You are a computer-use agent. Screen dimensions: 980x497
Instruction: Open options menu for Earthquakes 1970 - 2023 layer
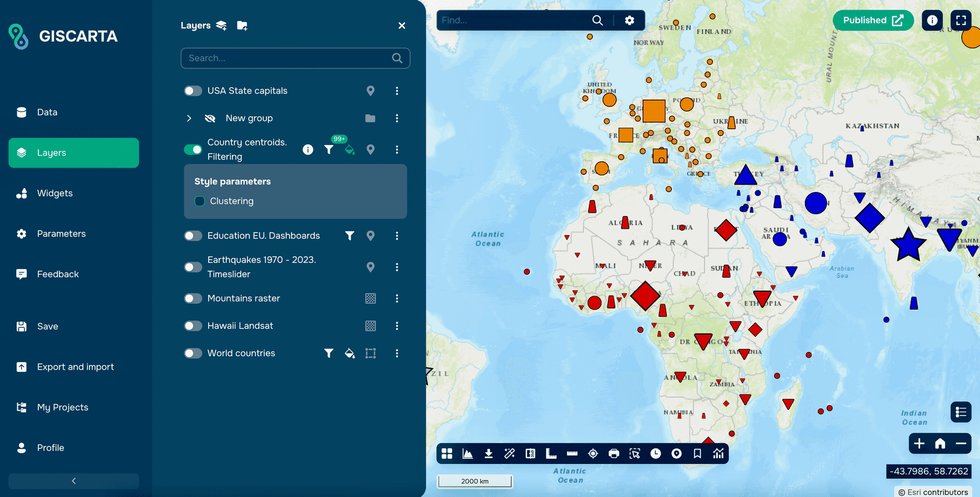pos(397,267)
